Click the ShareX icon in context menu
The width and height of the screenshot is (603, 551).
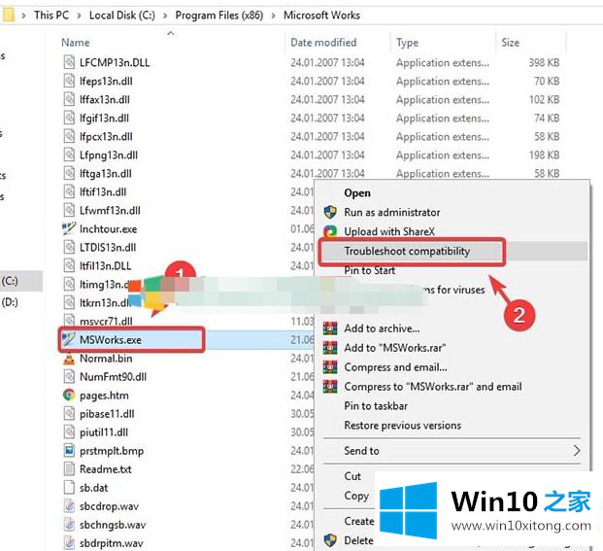tap(330, 231)
